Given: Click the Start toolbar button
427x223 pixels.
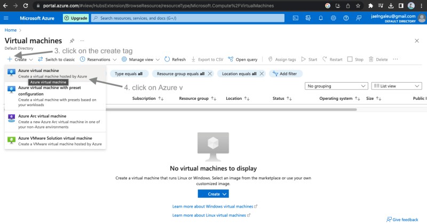Looking at the screenshot, I should click(x=309, y=59).
